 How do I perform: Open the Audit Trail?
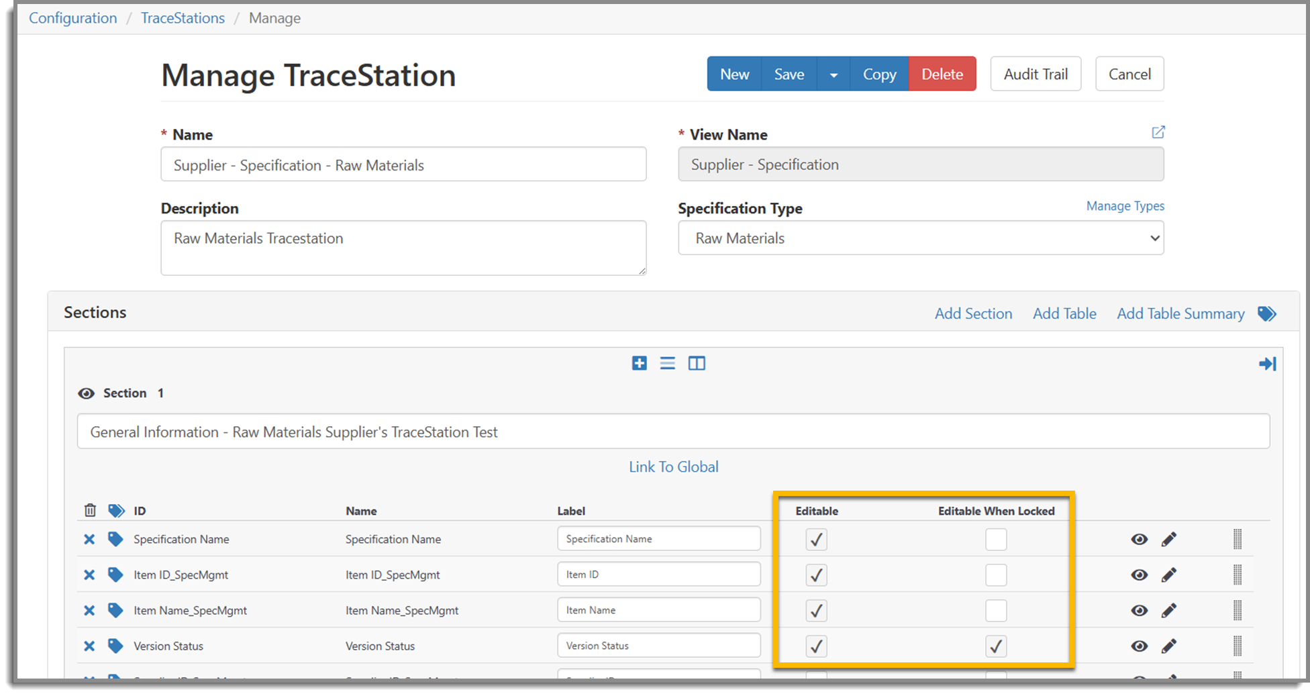[x=1036, y=74]
